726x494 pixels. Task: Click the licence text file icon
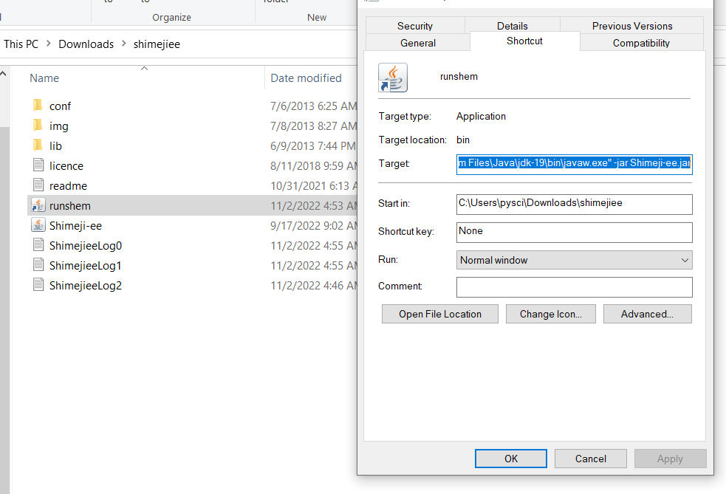tap(38, 165)
